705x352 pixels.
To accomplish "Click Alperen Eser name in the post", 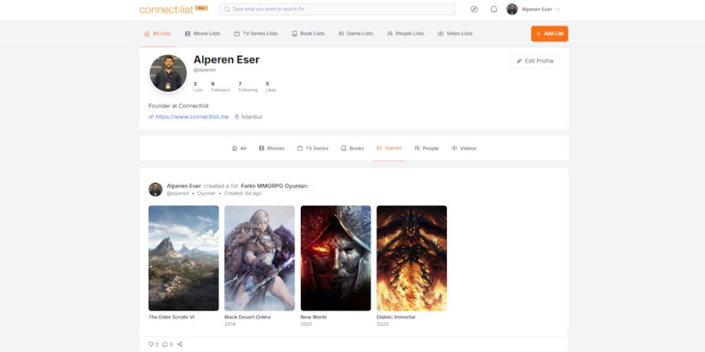I will point(184,186).
